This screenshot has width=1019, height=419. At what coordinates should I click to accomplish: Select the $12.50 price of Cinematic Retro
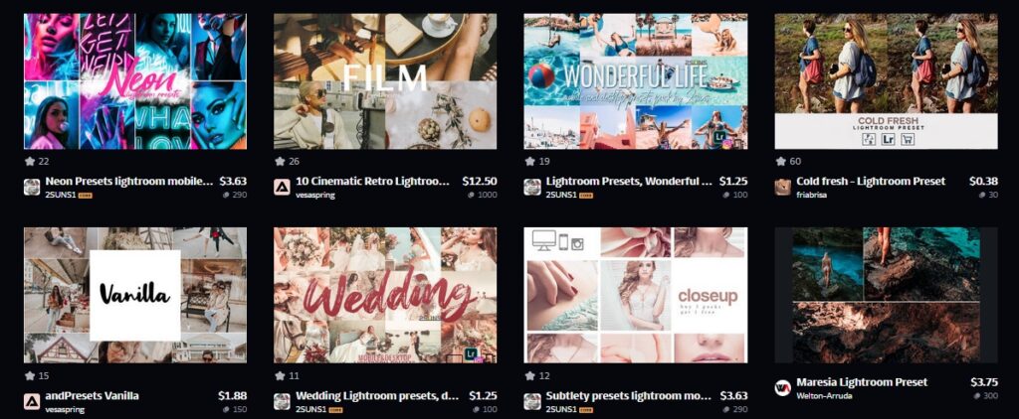tap(480, 182)
